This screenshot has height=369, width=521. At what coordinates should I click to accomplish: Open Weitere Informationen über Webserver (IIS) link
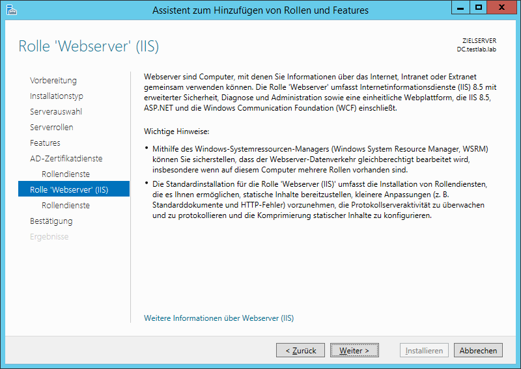[219, 318]
